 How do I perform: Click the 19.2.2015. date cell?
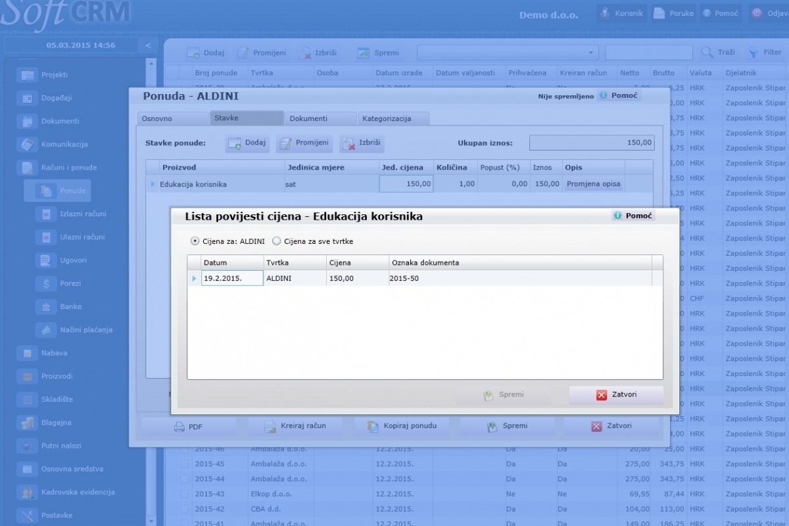coord(232,278)
